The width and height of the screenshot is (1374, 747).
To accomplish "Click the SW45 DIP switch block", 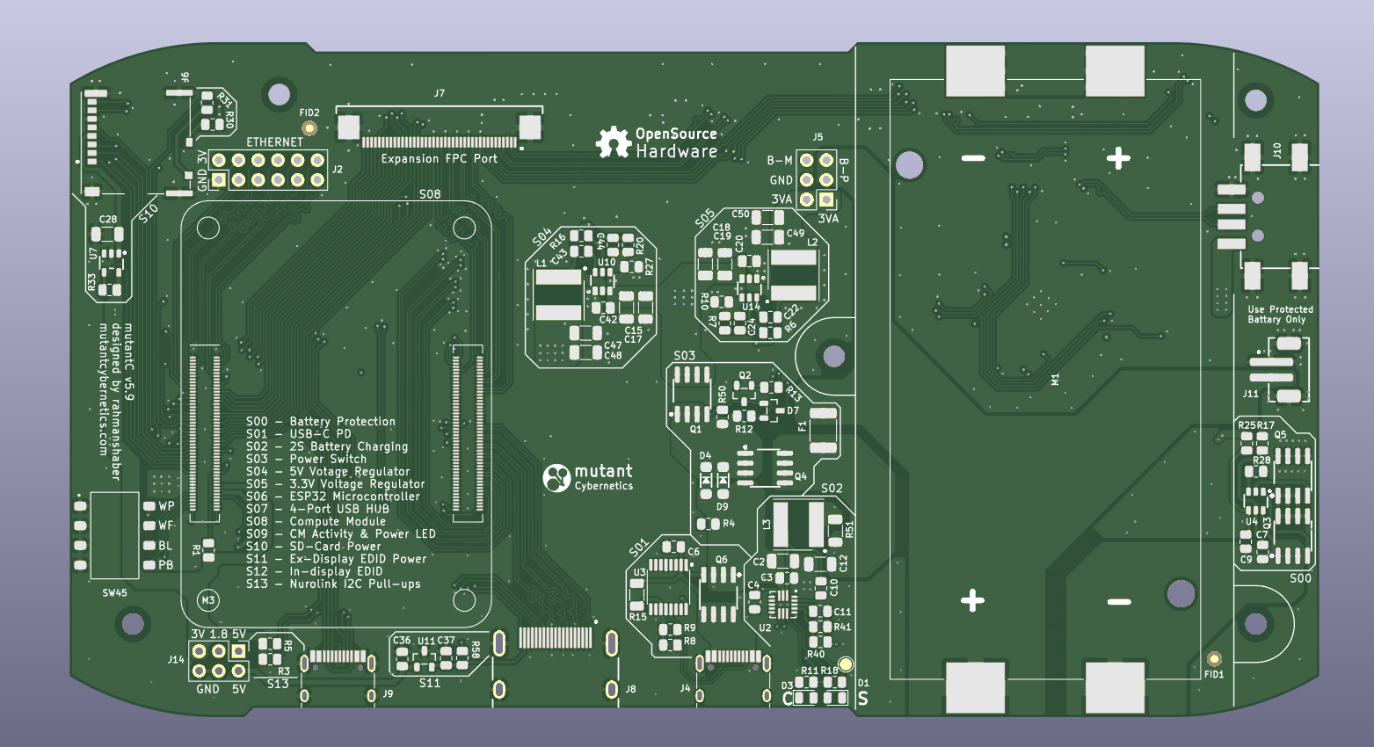I will pos(114,535).
